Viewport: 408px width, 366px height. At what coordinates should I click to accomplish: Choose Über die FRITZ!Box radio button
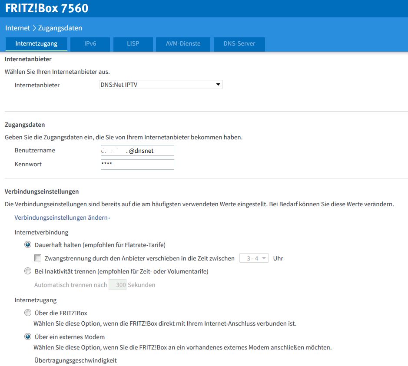point(27,313)
